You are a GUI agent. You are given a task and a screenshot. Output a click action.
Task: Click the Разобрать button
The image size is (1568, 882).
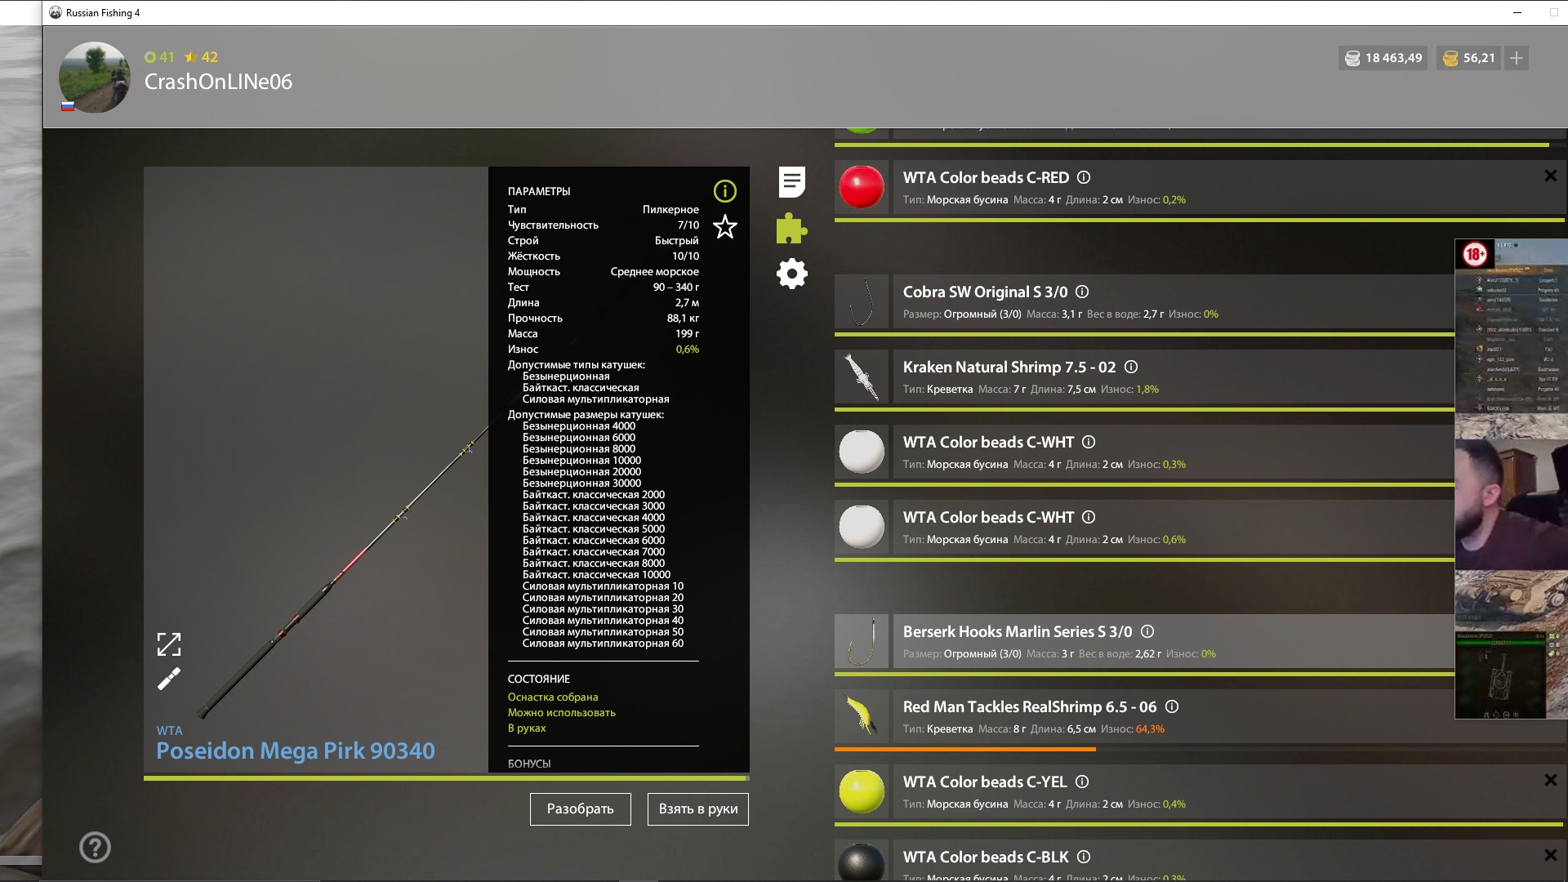(580, 808)
